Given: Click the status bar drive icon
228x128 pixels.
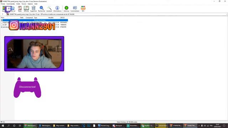Looking at the screenshot, I should 1,122.
